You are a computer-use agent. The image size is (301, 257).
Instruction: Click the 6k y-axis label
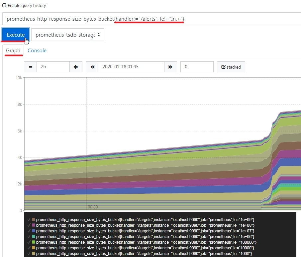click(x=20, y=131)
